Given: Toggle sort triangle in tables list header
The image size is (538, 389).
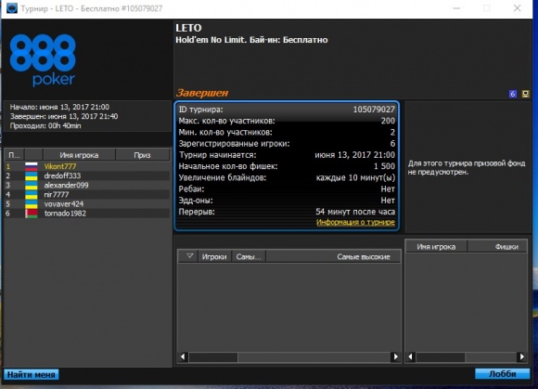Looking at the screenshot, I should click(x=189, y=256).
